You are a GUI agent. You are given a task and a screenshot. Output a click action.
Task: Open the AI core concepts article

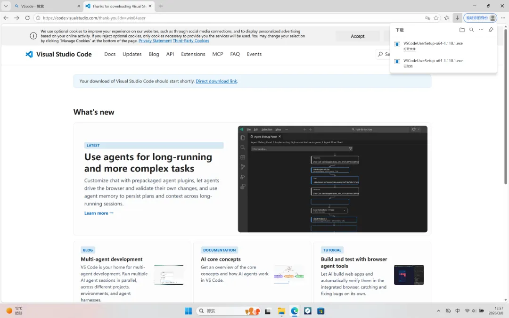(x=221, y=259)
